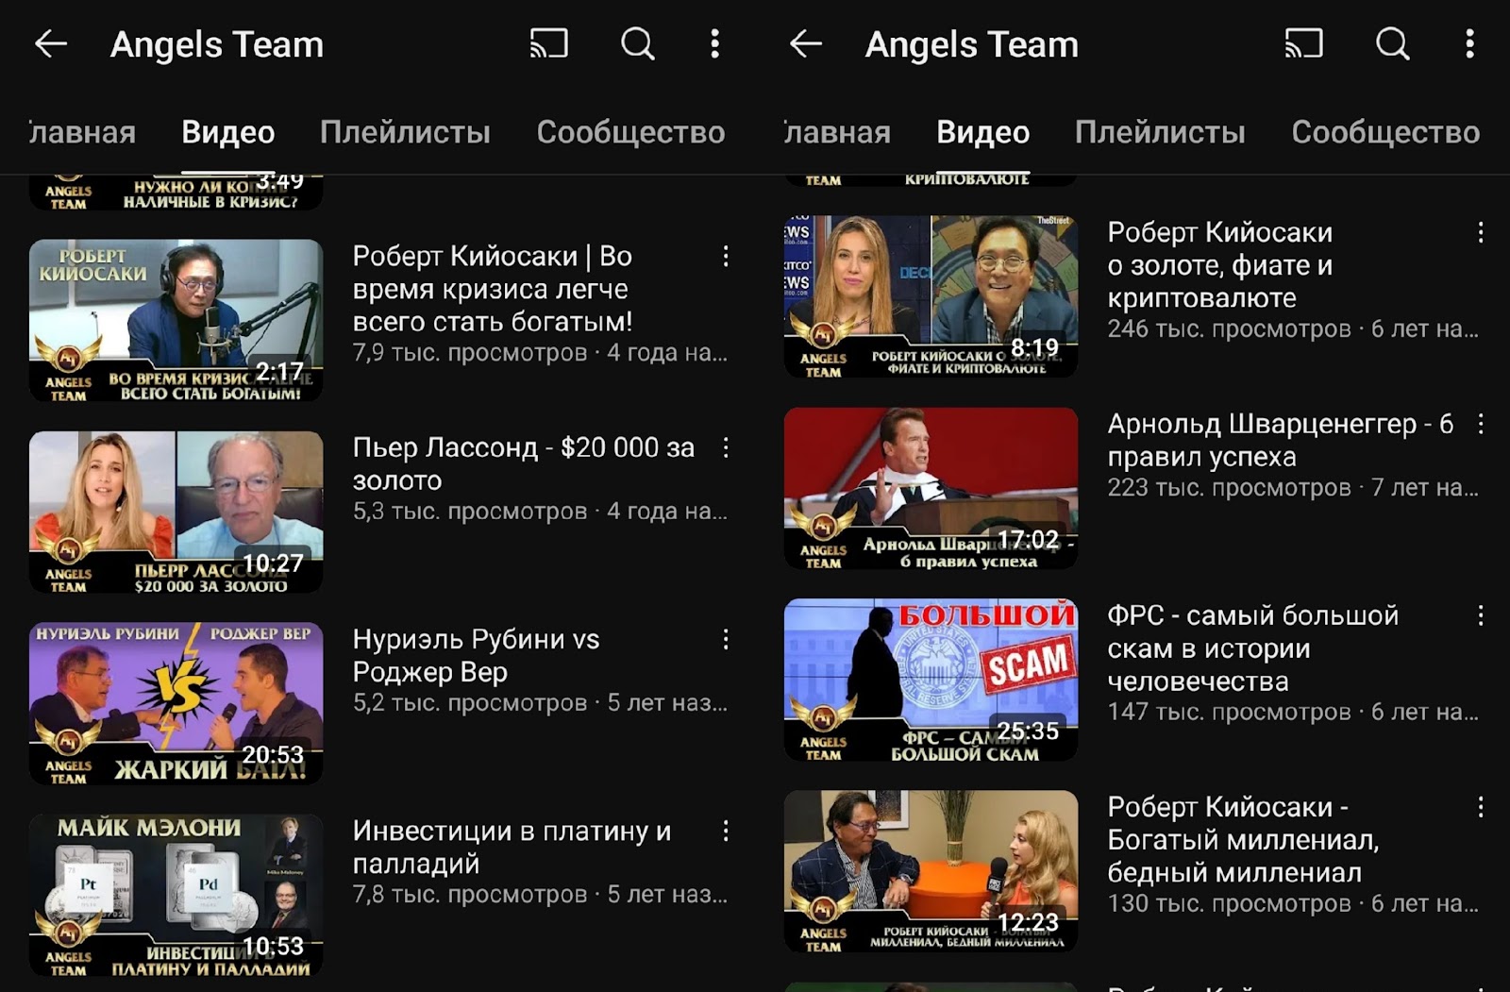Switch to Плейлисты tab in the right screen
The height and width of the screenshot is (992, 1510).
click(1160, 132)
